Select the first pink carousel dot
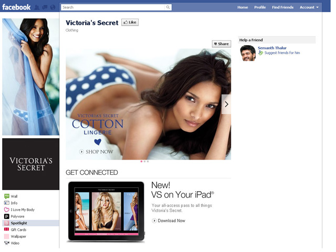Image resolution: width=336 pixels, height=252 pixels. (141, 161)
